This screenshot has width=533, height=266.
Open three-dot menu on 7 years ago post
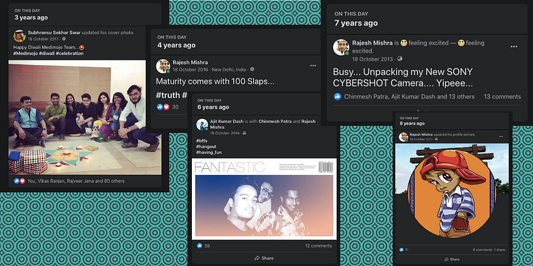click(x=514, y=47)
